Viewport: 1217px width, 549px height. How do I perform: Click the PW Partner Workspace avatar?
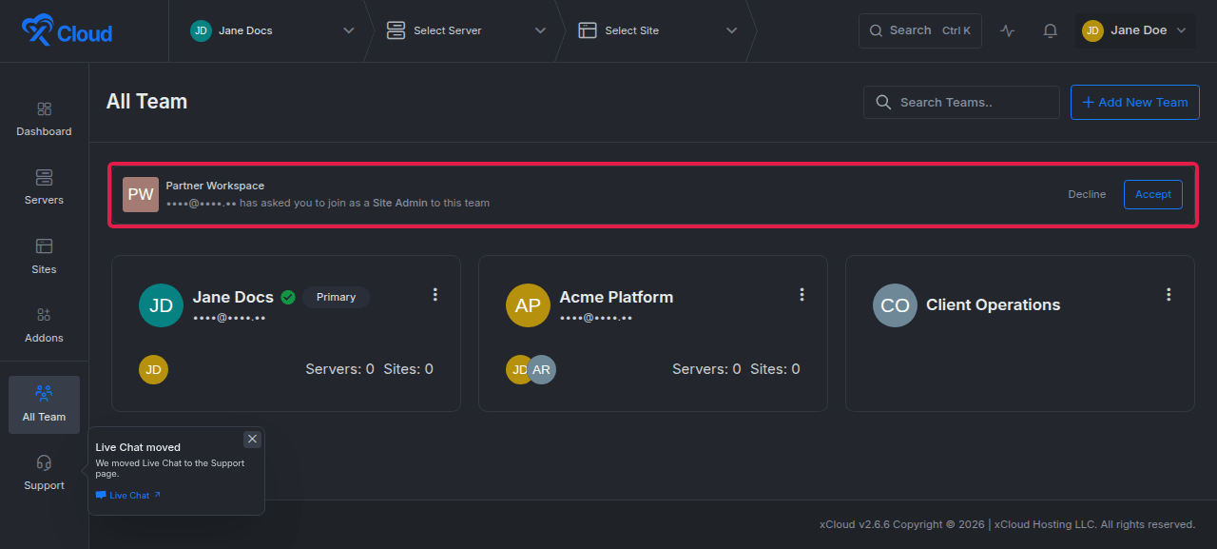tap(141, 194)
